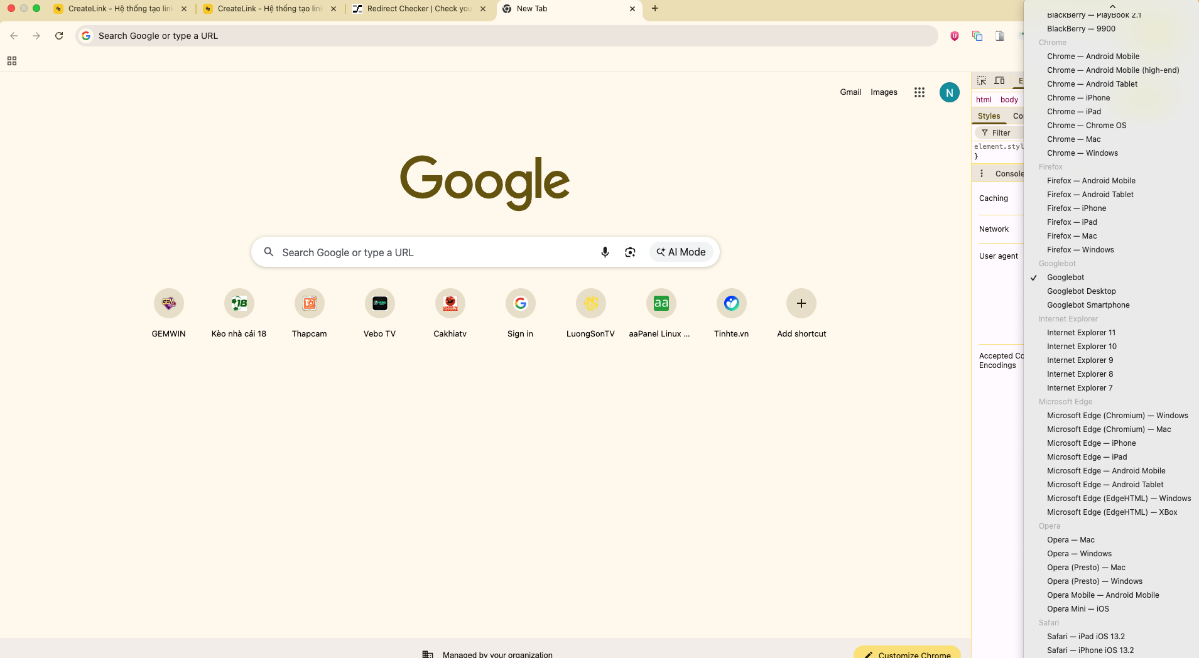Select the html breadcrumb in DevTools
This screenshot has width=1199, height=658.
pos(984,100)
